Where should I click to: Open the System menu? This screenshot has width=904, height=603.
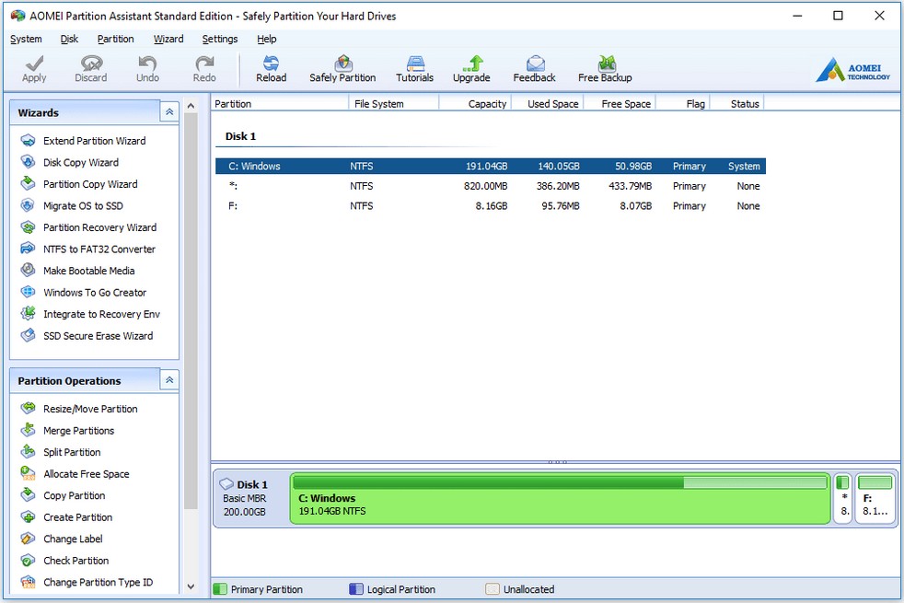pyautogui.click(x=26, y=39)
